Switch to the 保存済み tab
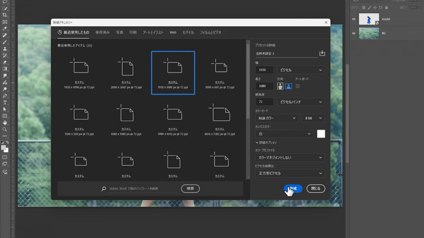This screenshot has width=424, height=238. click(102, 32)
